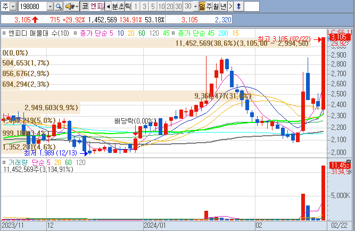This screenshot has width=355, height=231.
Task: Select the 틱 (tick) chart period
Action: tap(128, 6)
